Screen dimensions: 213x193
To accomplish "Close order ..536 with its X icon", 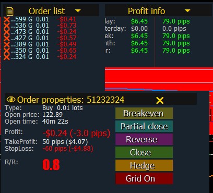I will pos(7,26).
